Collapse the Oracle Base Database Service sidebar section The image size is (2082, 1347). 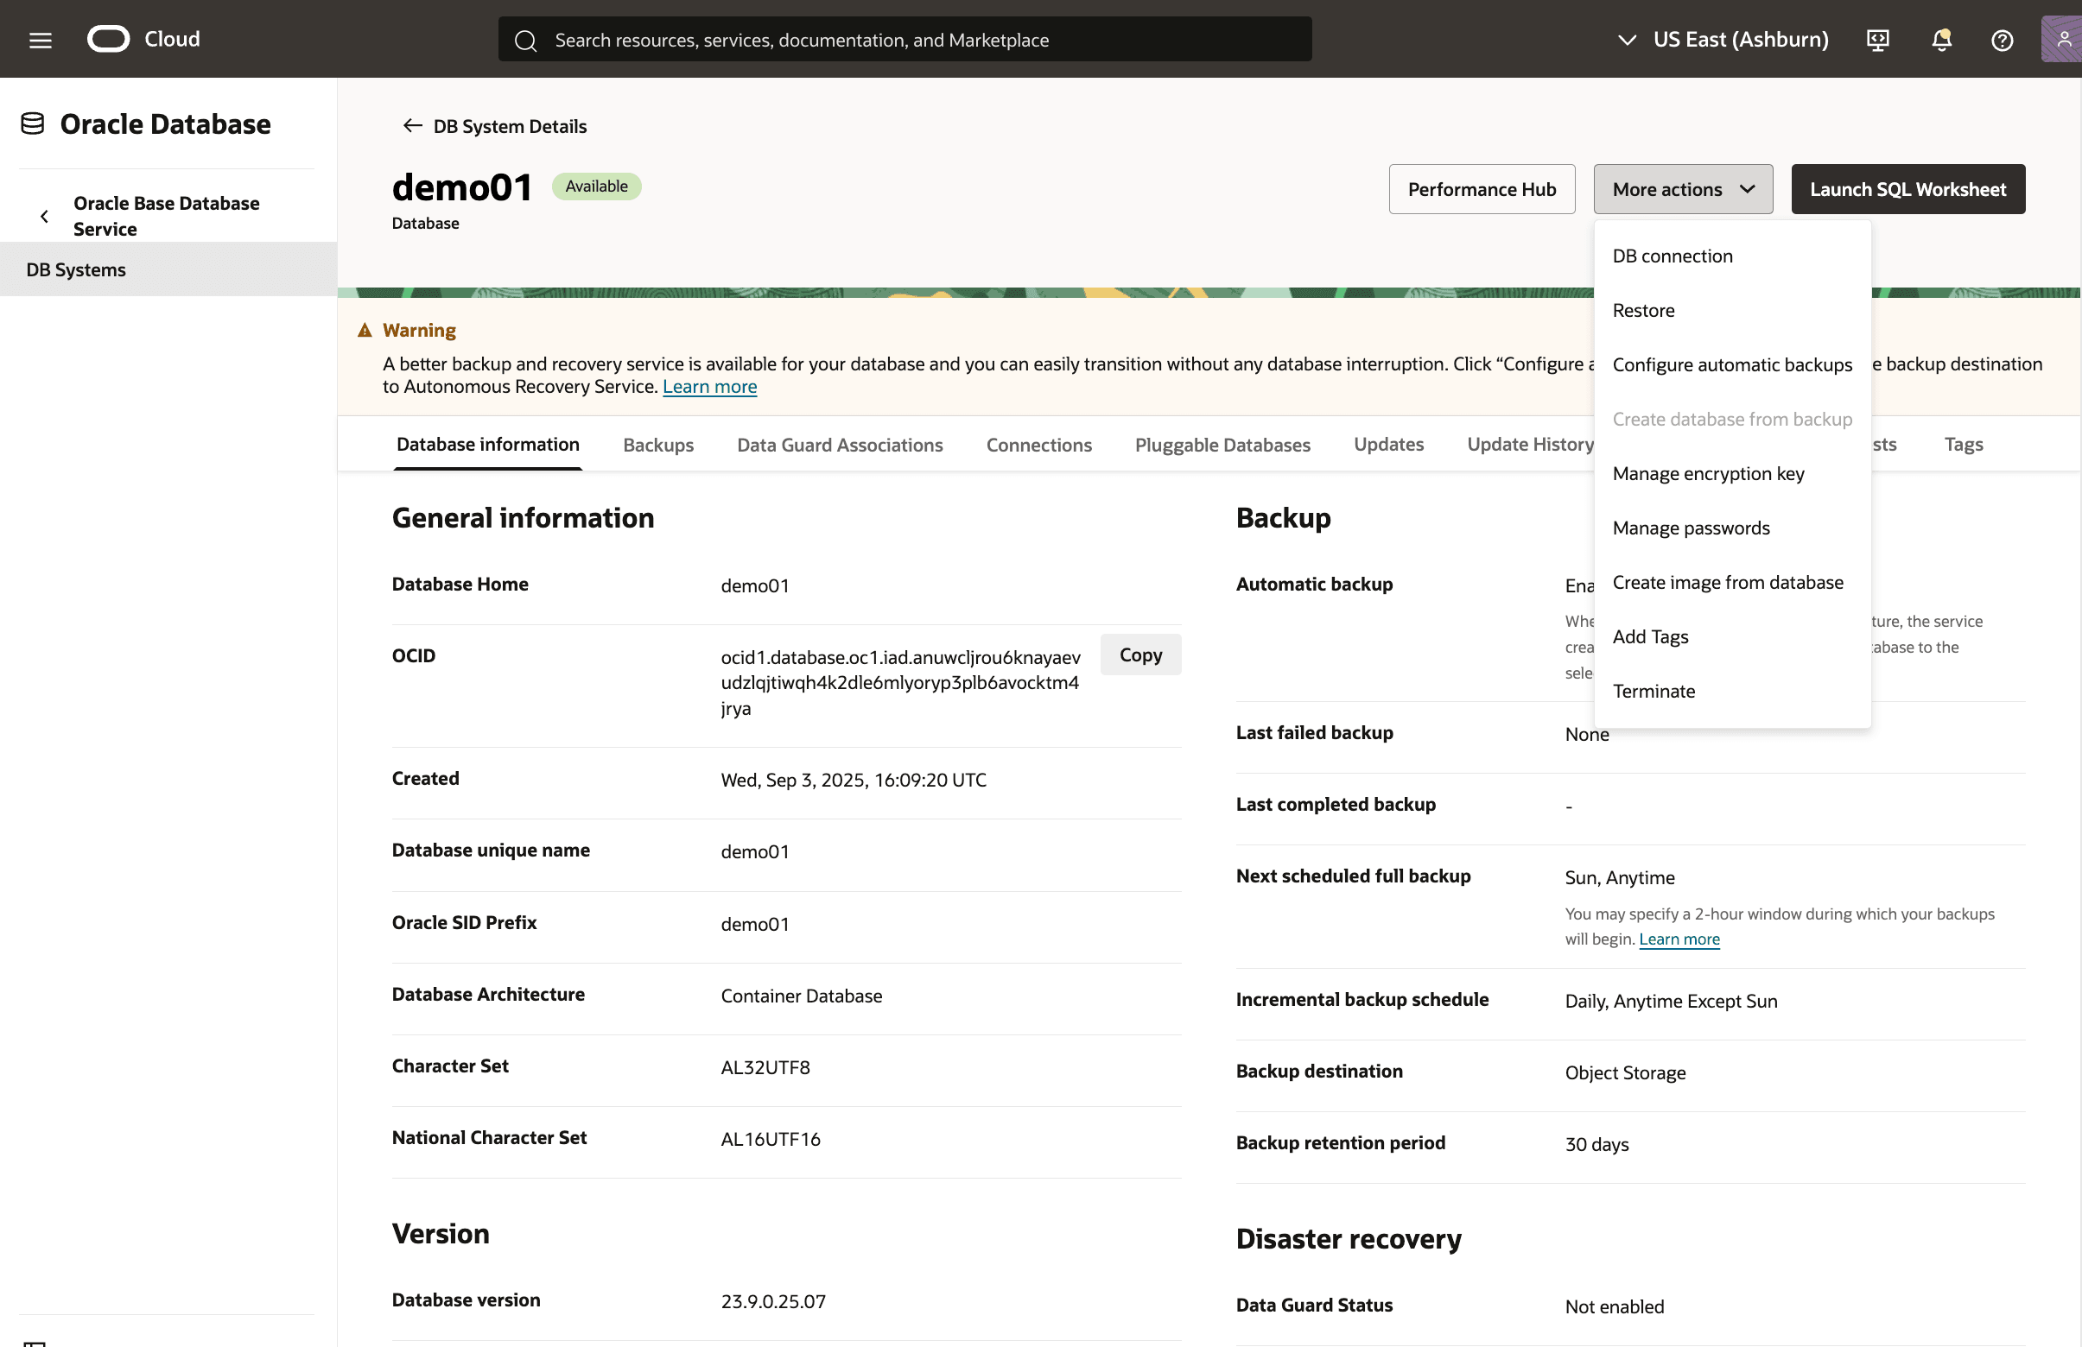point(44,215)
